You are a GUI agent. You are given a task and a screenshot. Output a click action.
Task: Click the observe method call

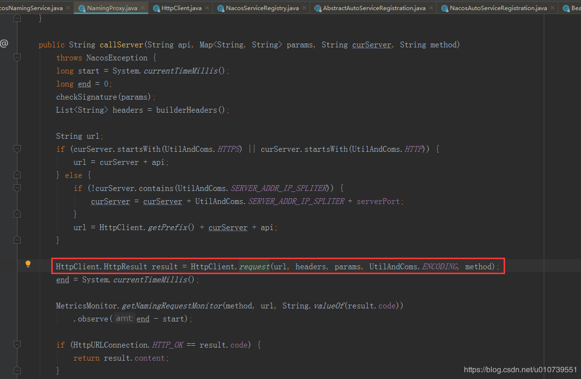93,319
